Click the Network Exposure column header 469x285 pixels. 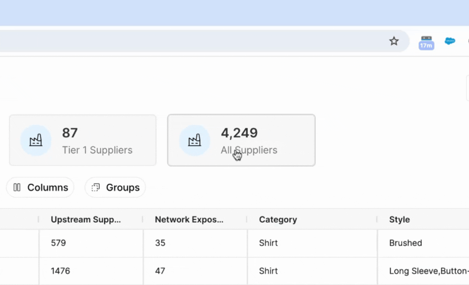189,219
